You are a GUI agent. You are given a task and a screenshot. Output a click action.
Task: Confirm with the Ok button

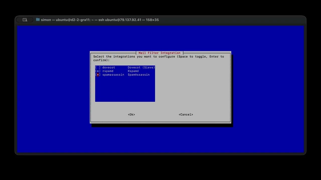click(131, 114)
